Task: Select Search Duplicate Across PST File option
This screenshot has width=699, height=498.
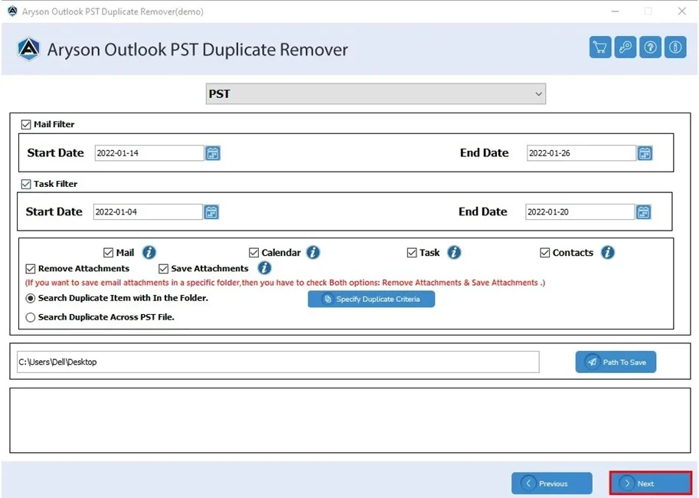Action: tap(31, 317)
